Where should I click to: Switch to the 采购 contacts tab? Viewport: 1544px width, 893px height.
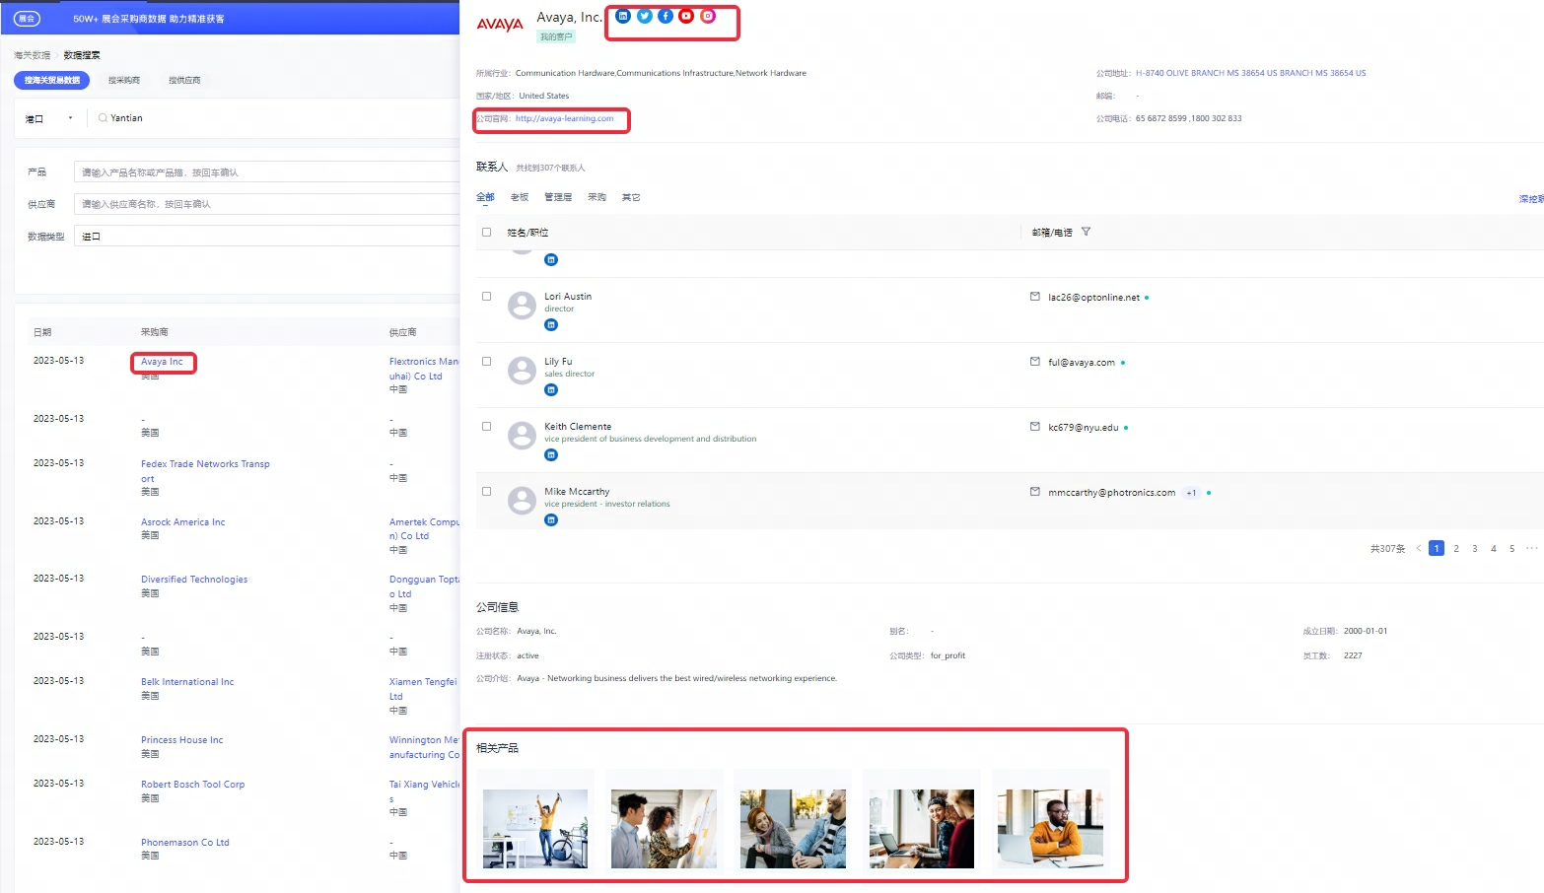(x=597, y=197)
